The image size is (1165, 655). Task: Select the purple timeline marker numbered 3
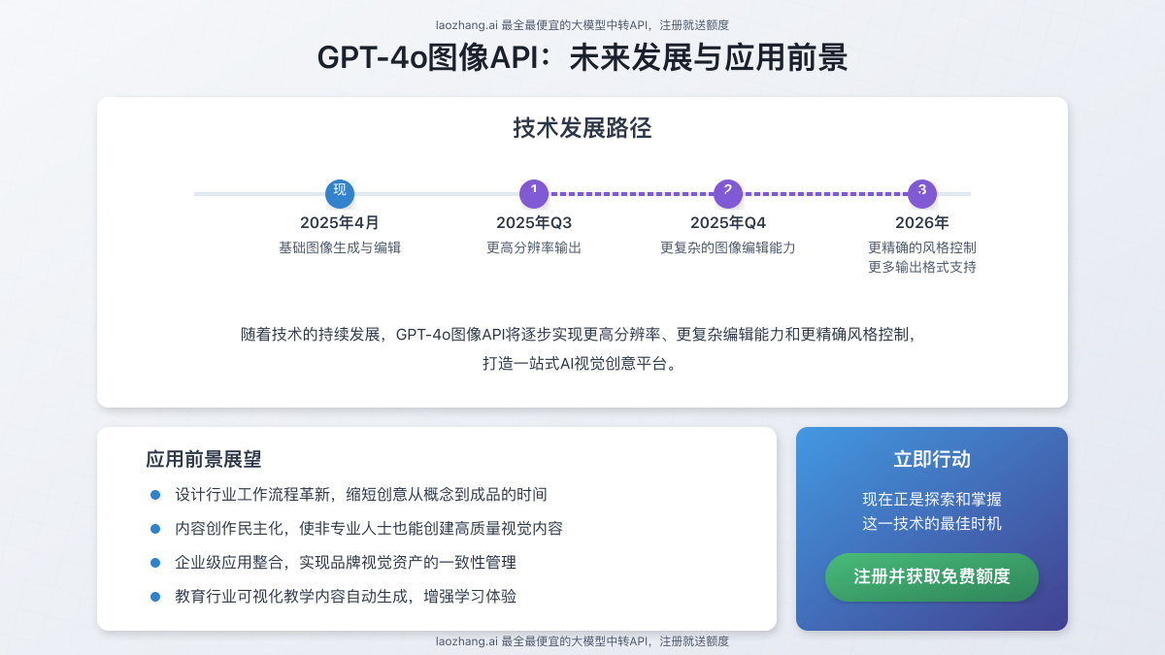point(922,193)
